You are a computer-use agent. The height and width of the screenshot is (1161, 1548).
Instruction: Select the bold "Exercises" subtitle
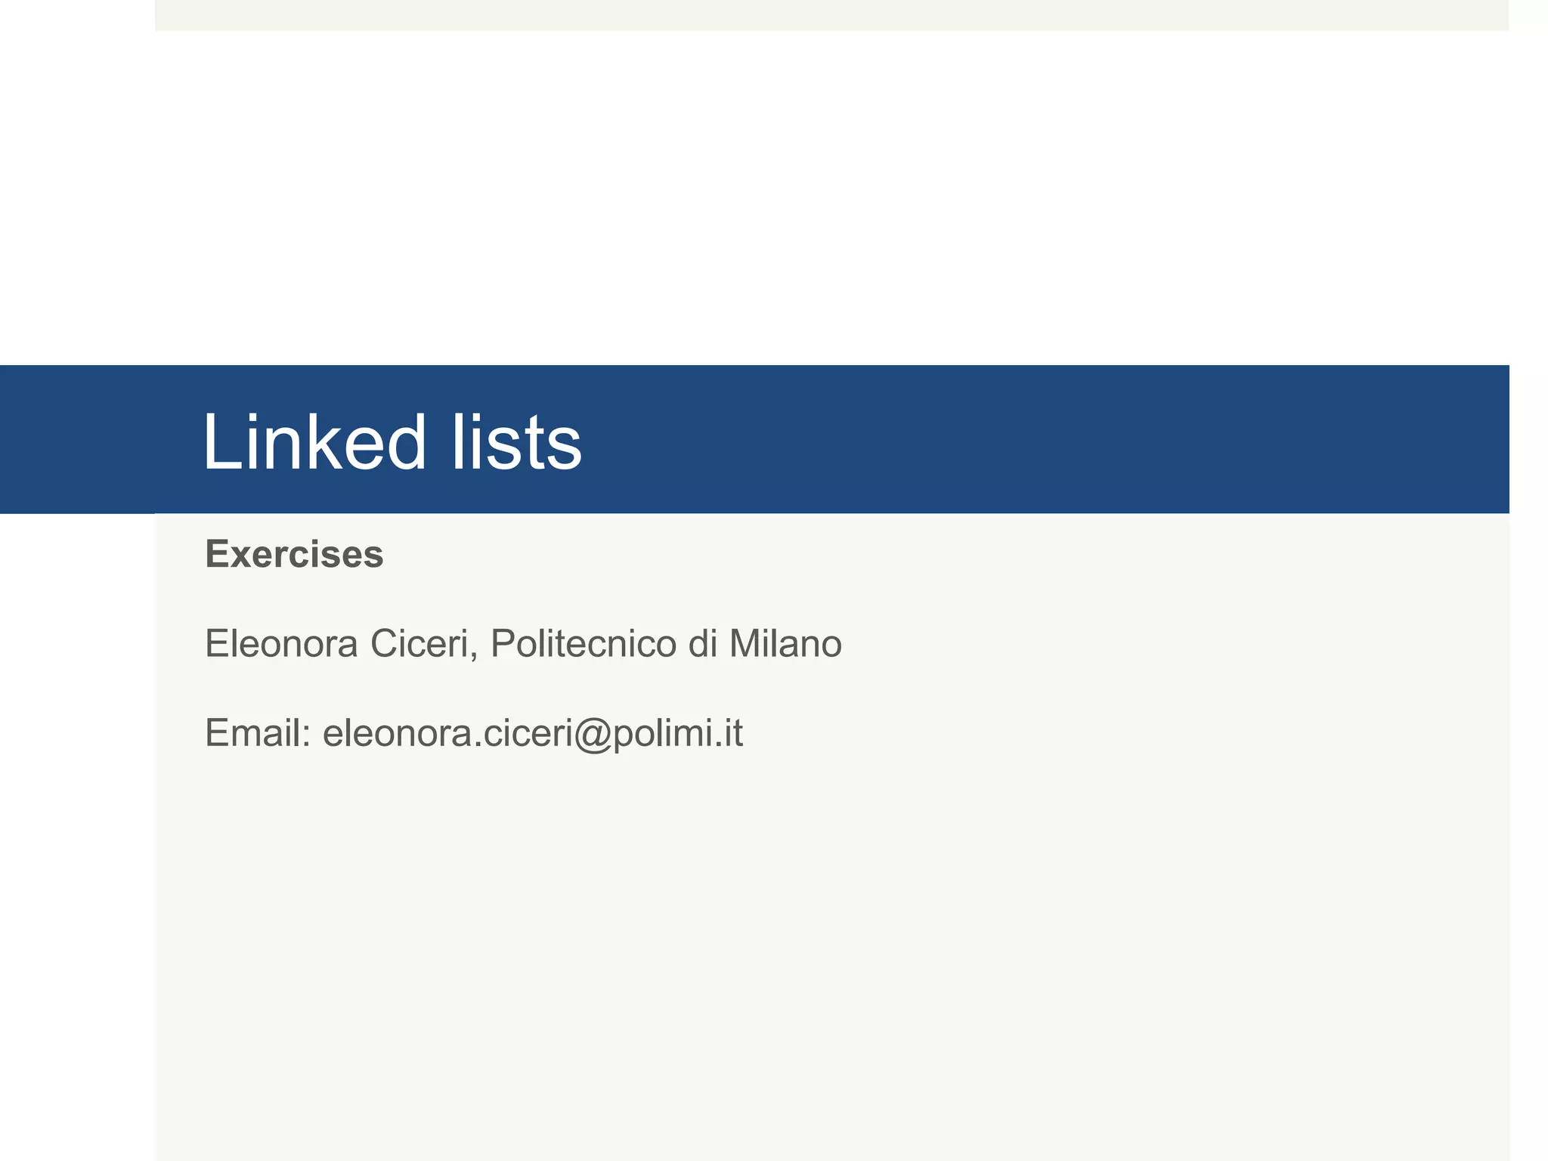(294, 554)
